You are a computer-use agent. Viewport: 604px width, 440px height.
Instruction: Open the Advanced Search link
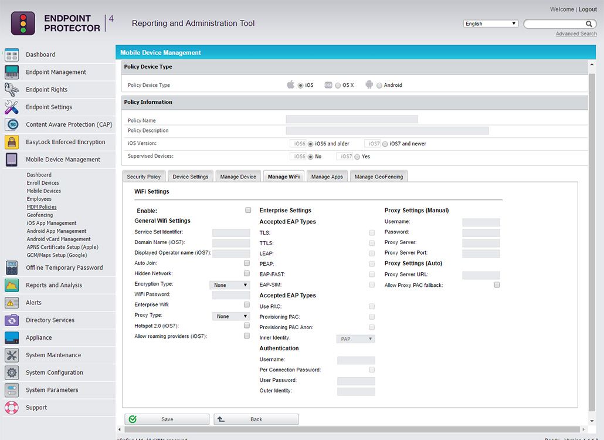tap(576, 34)
